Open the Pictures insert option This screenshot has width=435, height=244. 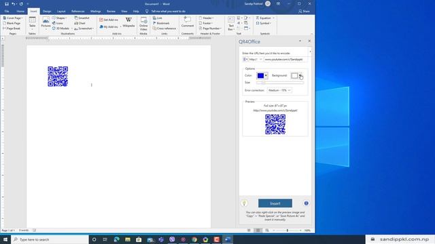46,23
